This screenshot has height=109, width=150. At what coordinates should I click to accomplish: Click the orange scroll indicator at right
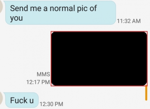146,93
